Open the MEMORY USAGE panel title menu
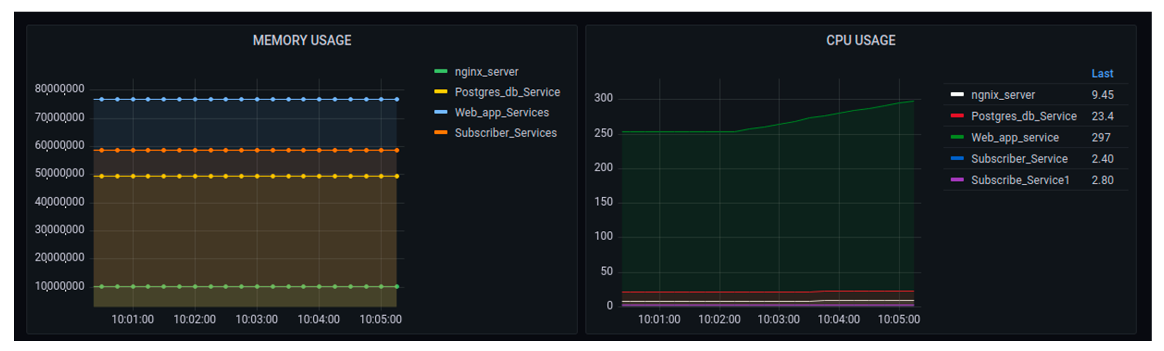Screen dimensions: 1164x351 click(302, 41)
